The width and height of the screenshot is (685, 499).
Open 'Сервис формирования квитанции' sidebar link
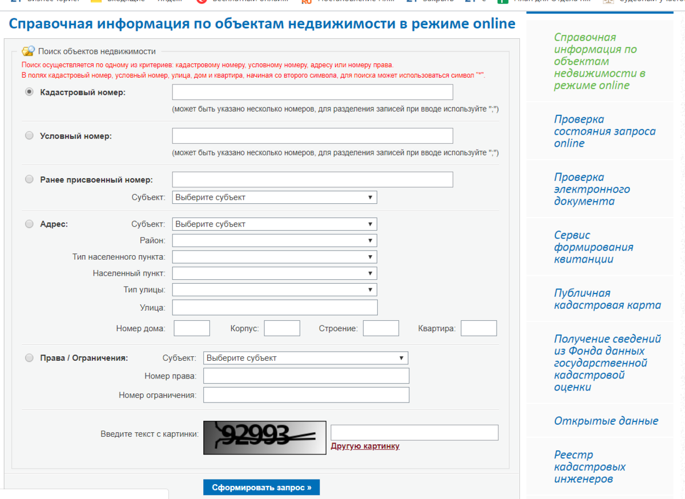point(593,247)
